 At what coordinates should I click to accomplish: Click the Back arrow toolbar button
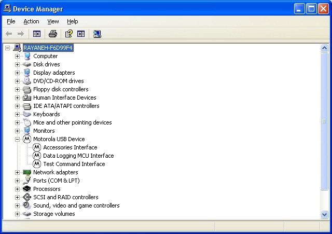pyautogui.click(x=9, y=34)
